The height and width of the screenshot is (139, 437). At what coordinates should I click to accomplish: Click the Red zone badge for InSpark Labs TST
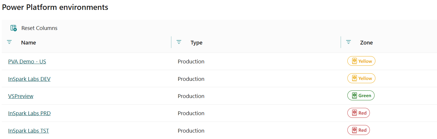click(358, 130)
